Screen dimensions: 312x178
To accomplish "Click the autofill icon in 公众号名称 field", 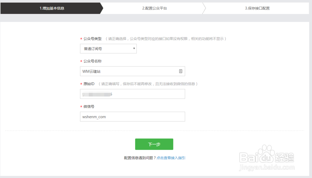I will point(180,71).
